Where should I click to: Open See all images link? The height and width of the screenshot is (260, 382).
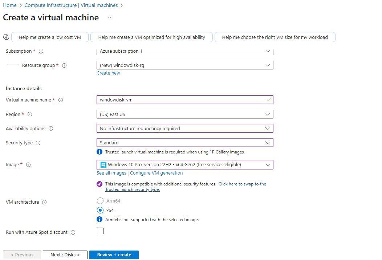pos(111,173)
